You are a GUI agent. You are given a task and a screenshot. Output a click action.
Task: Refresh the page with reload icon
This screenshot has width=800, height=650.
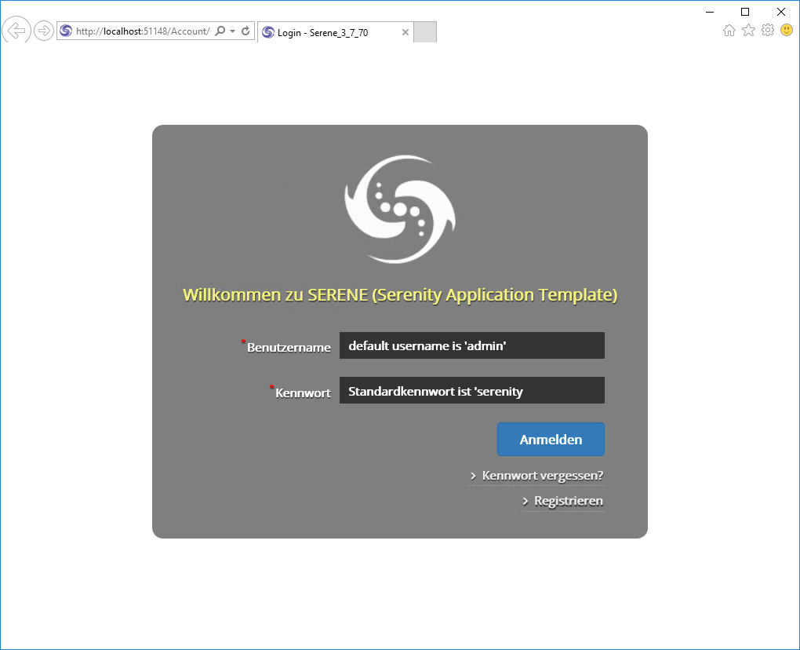(x=245, y=31)
